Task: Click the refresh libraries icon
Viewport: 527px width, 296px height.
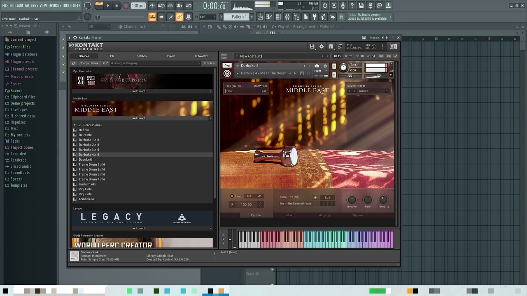Action: tap(73, 63)
